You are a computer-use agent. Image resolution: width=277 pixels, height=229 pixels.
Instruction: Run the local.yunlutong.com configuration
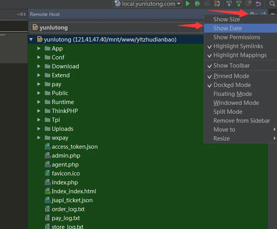(188, 3)
